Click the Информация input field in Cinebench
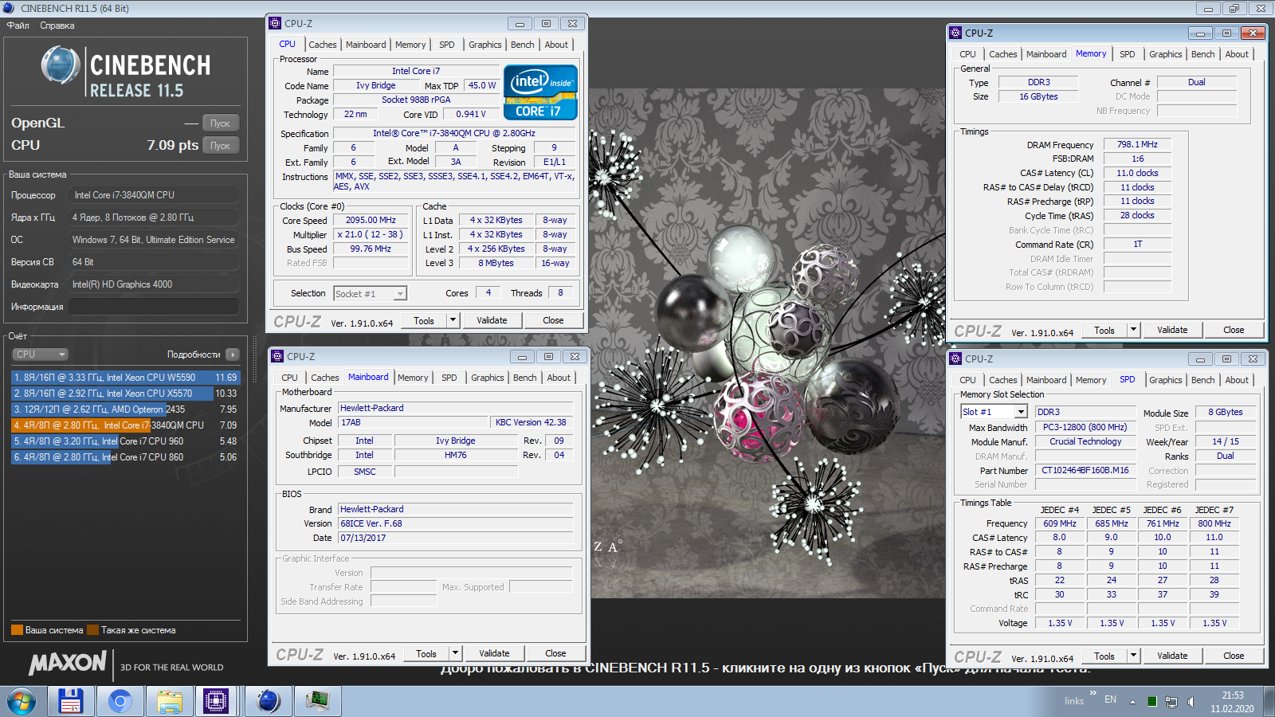The width and height of the screenshot is (1275, 717). 154,307
